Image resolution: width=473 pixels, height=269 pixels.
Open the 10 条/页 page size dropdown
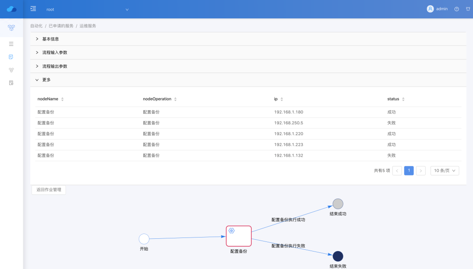(x=445, y=171)
